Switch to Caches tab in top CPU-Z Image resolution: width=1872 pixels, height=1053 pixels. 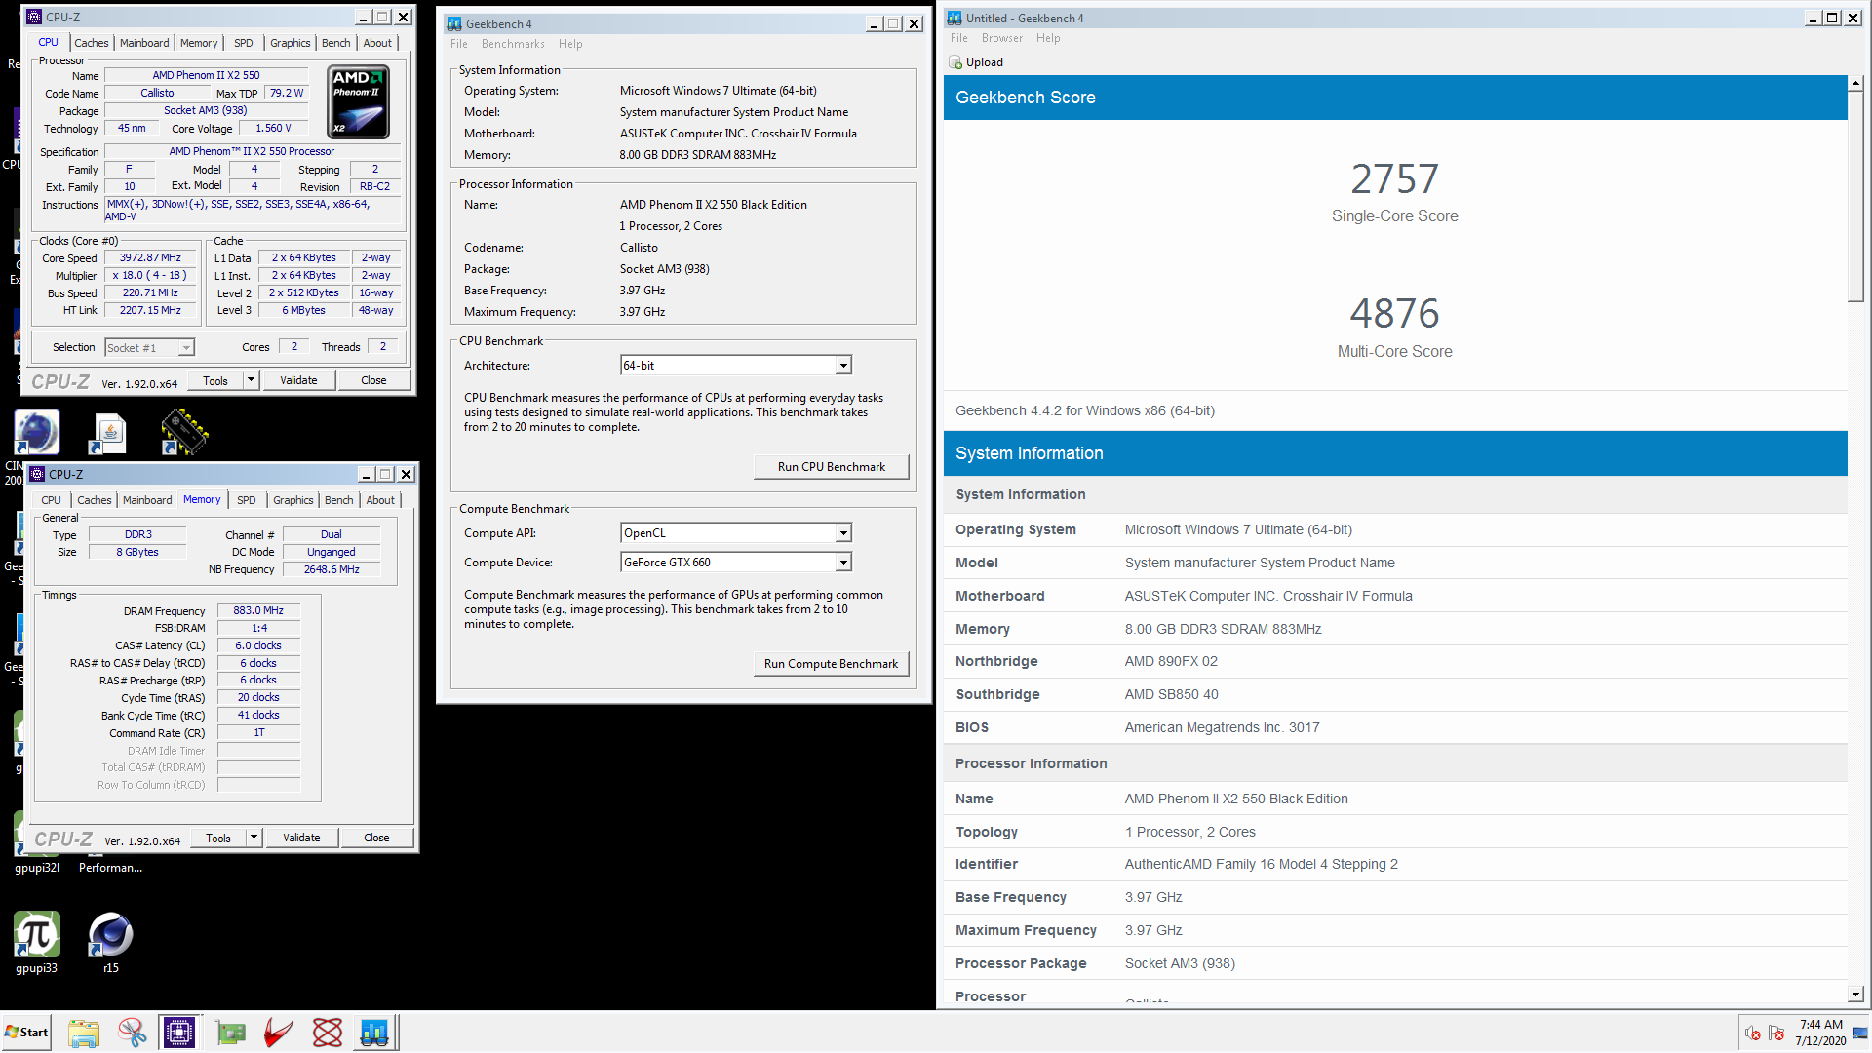(x=92, y=43)
